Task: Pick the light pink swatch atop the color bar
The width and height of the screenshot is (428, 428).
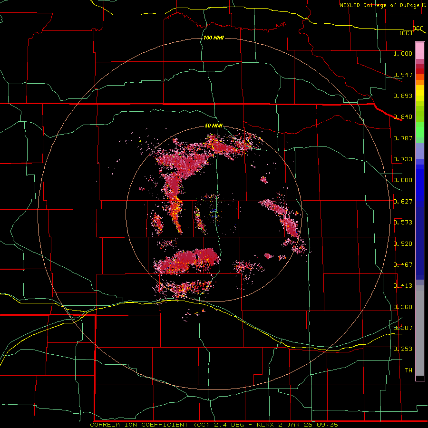Action: pos(420,51)
